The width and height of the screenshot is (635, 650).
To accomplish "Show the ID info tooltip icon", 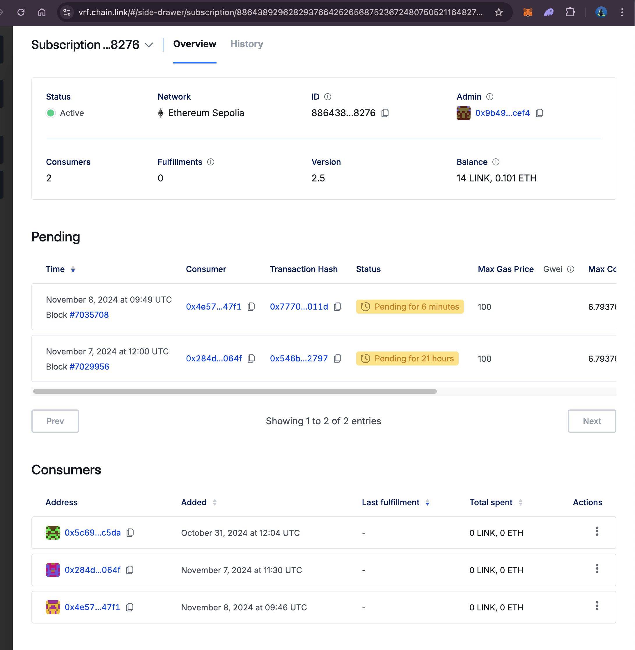I will 328,97.
